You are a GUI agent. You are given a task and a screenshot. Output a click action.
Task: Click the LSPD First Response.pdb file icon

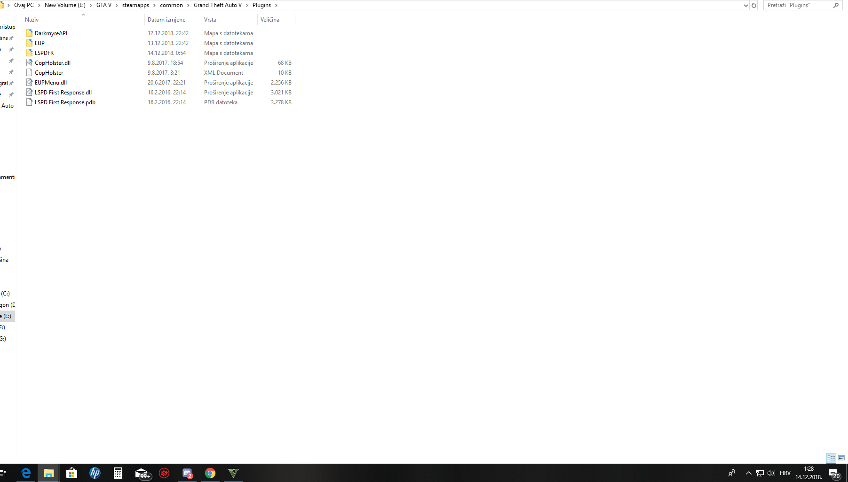(x=29, y=102)
